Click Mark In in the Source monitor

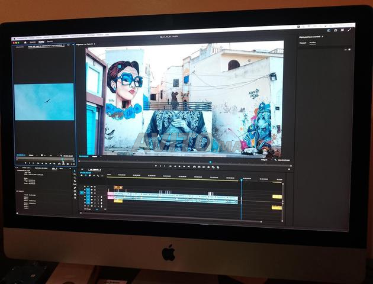[30, 163]
